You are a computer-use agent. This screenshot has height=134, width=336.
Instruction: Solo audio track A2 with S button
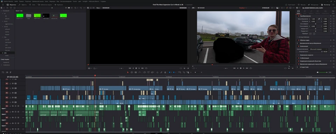tap(16, 112)
